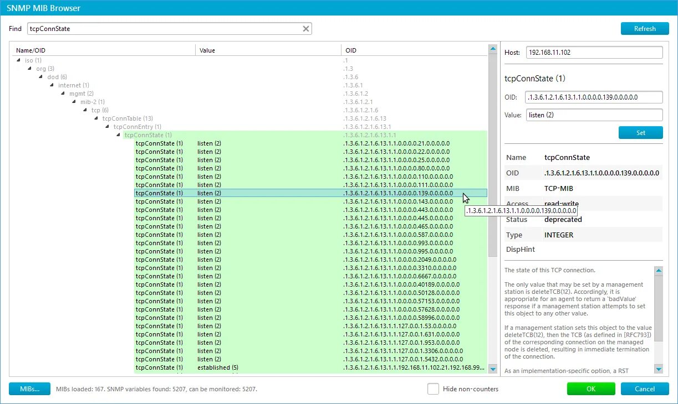The height and width of the screenshot is (404, 678).
Task: Sort by the Value column header
Action: pyautogui.click(x=268, y=50)
